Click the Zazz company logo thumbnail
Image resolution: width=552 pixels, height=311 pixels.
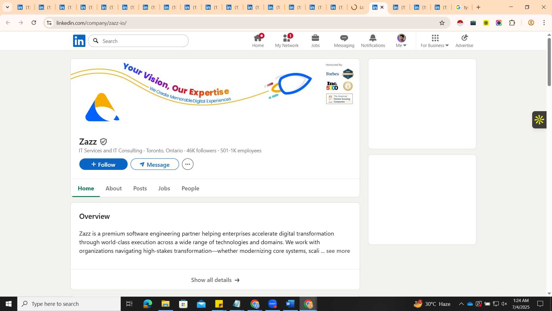(102, 107)
